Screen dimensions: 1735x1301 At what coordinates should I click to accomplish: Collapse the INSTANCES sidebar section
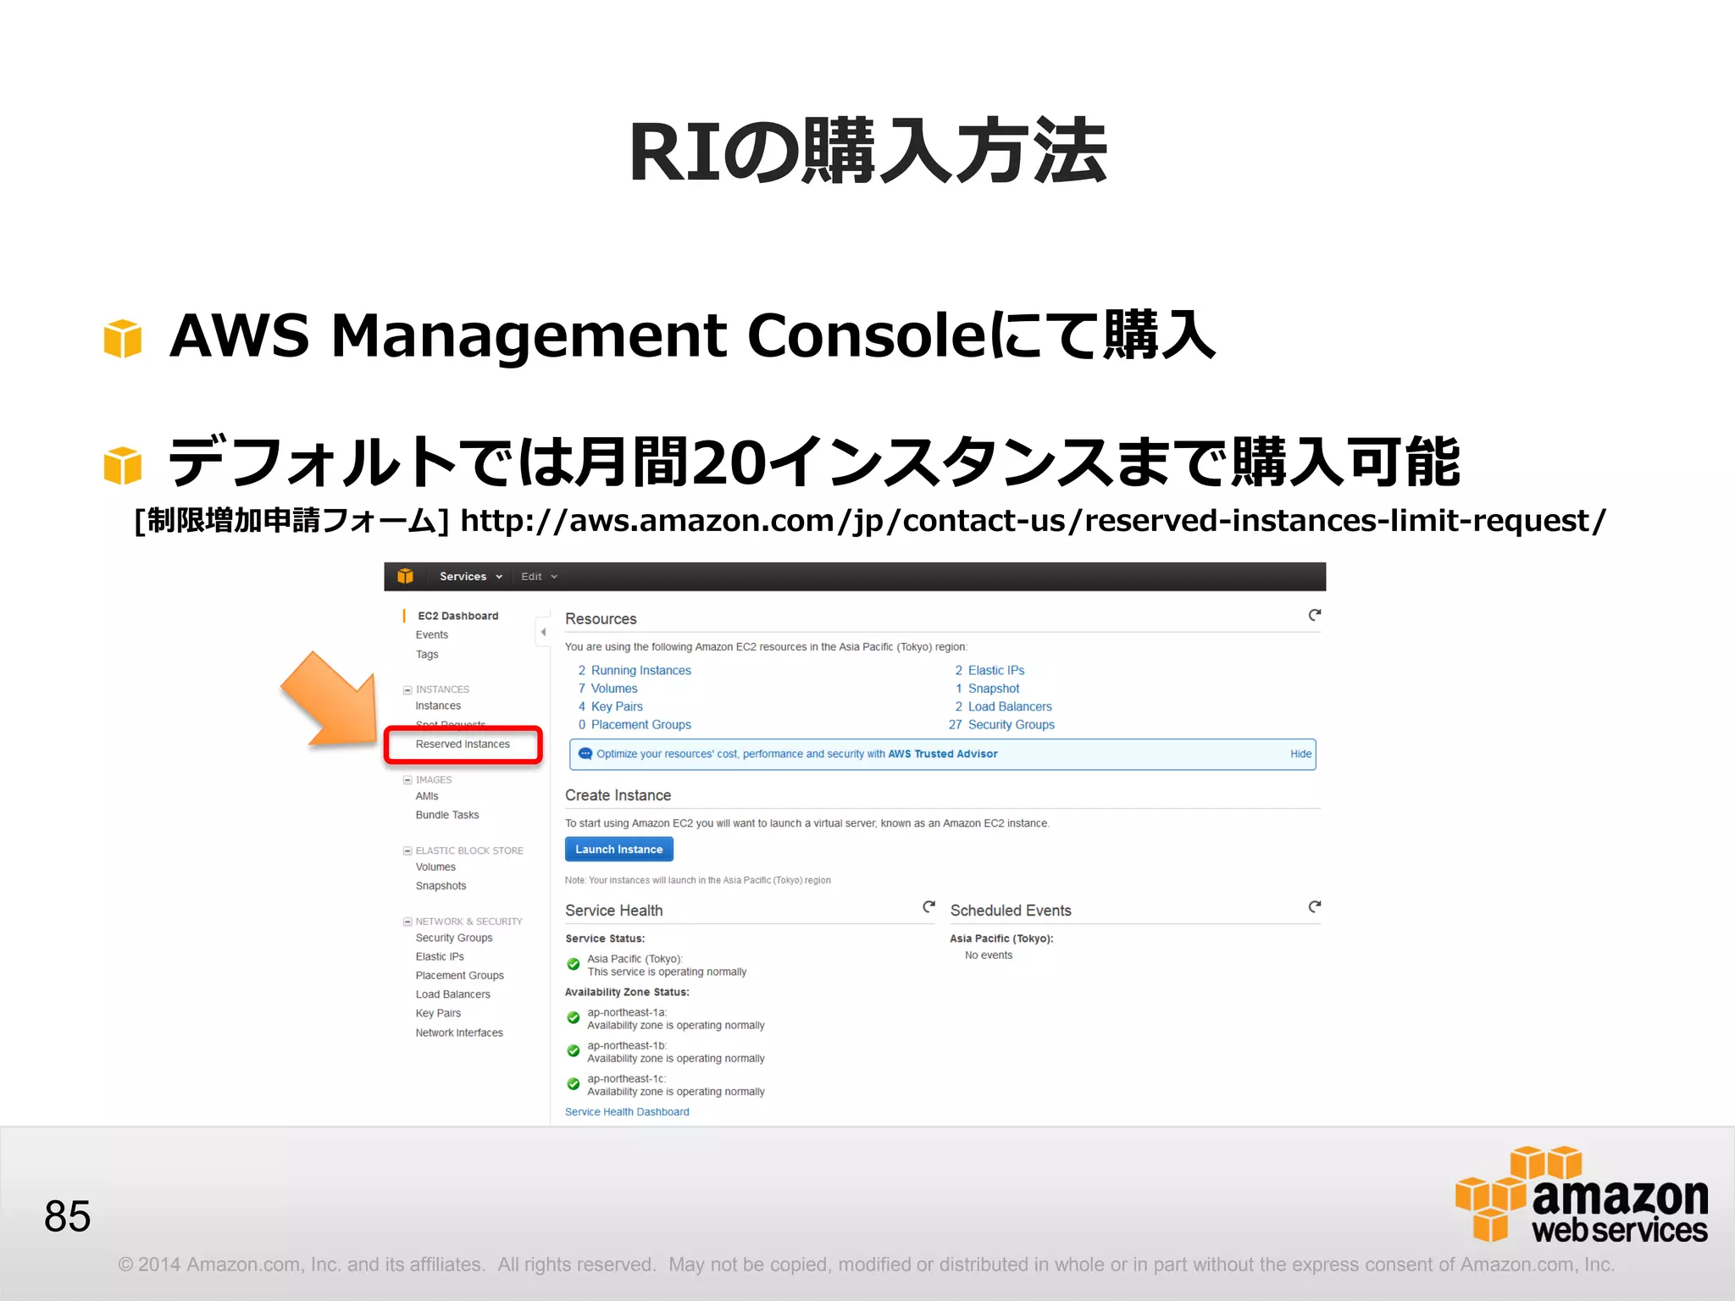click(407, 690)
